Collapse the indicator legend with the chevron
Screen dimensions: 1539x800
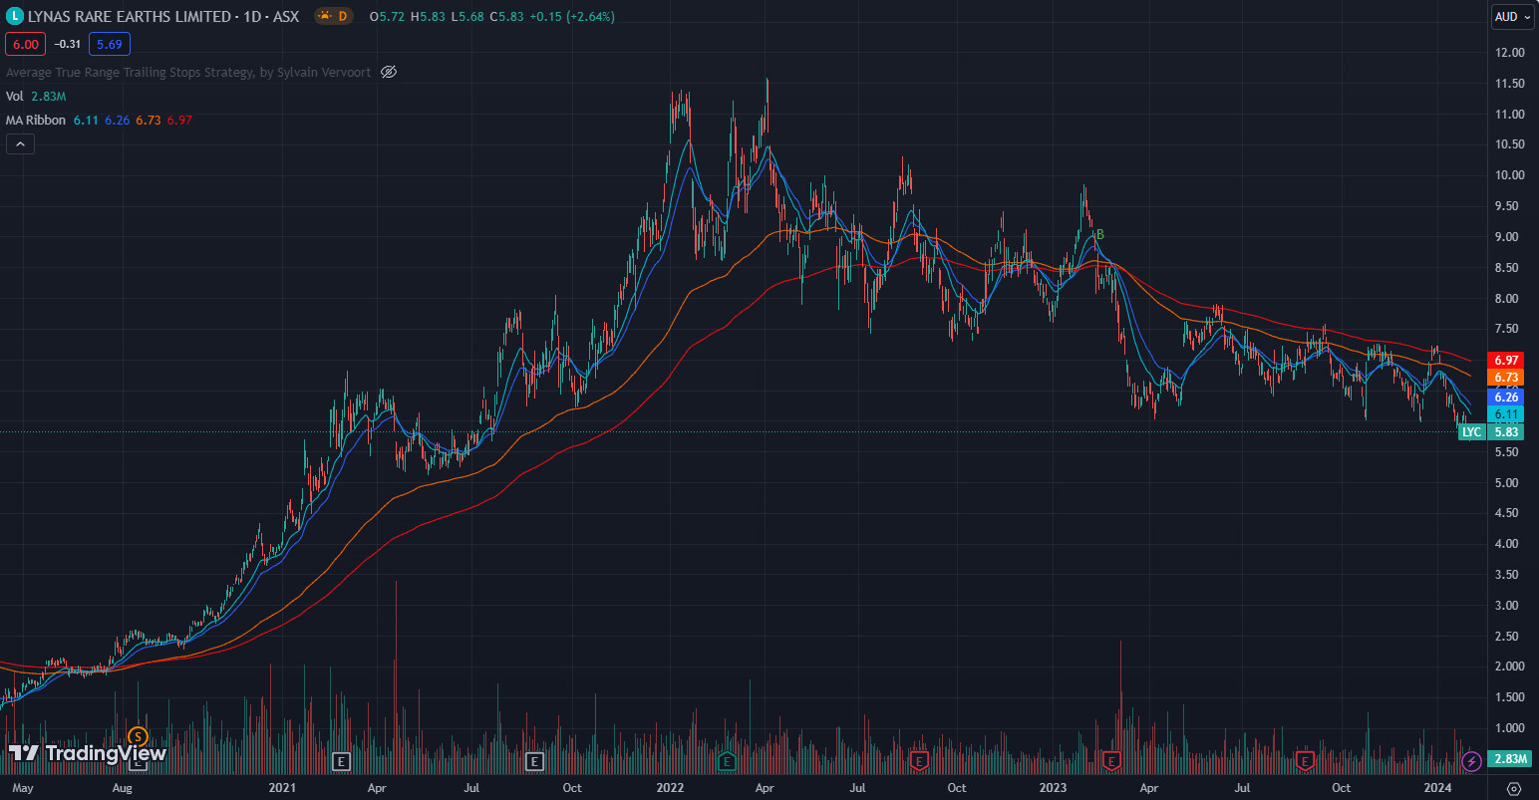tap(20, 144)
